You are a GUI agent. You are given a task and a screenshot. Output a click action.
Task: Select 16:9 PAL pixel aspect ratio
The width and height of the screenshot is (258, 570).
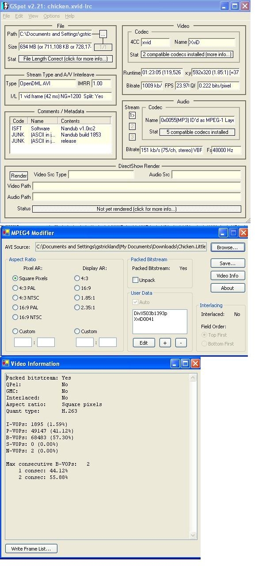pos(27,308)
